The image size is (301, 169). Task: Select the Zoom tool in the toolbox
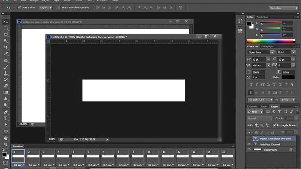coord(6,144)
